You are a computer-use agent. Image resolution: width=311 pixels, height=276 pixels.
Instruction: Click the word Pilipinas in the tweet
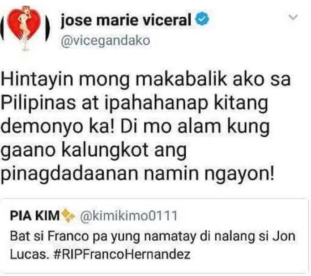pos(38,103)
